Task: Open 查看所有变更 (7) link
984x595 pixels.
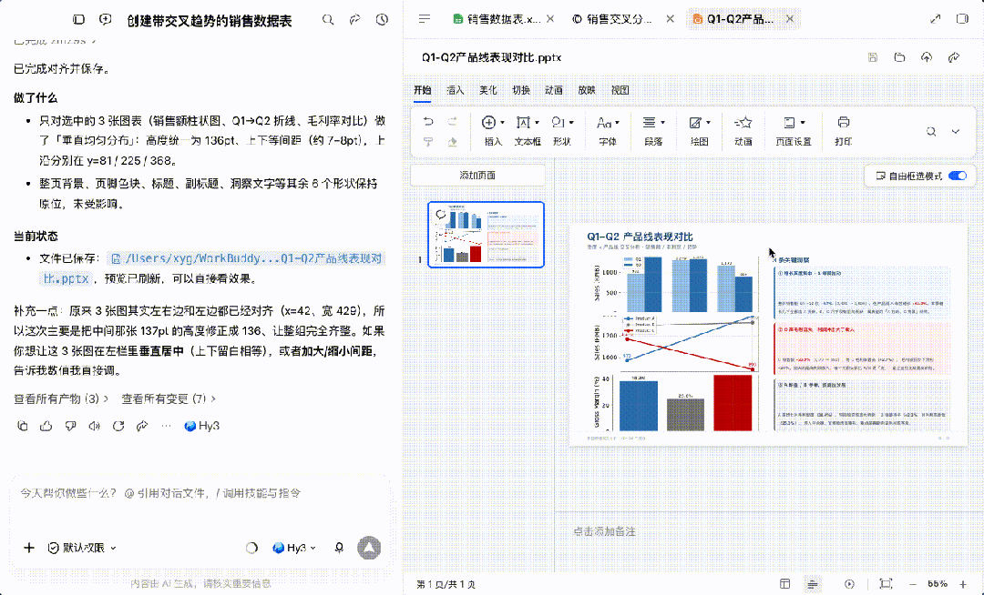Action: 169,399
